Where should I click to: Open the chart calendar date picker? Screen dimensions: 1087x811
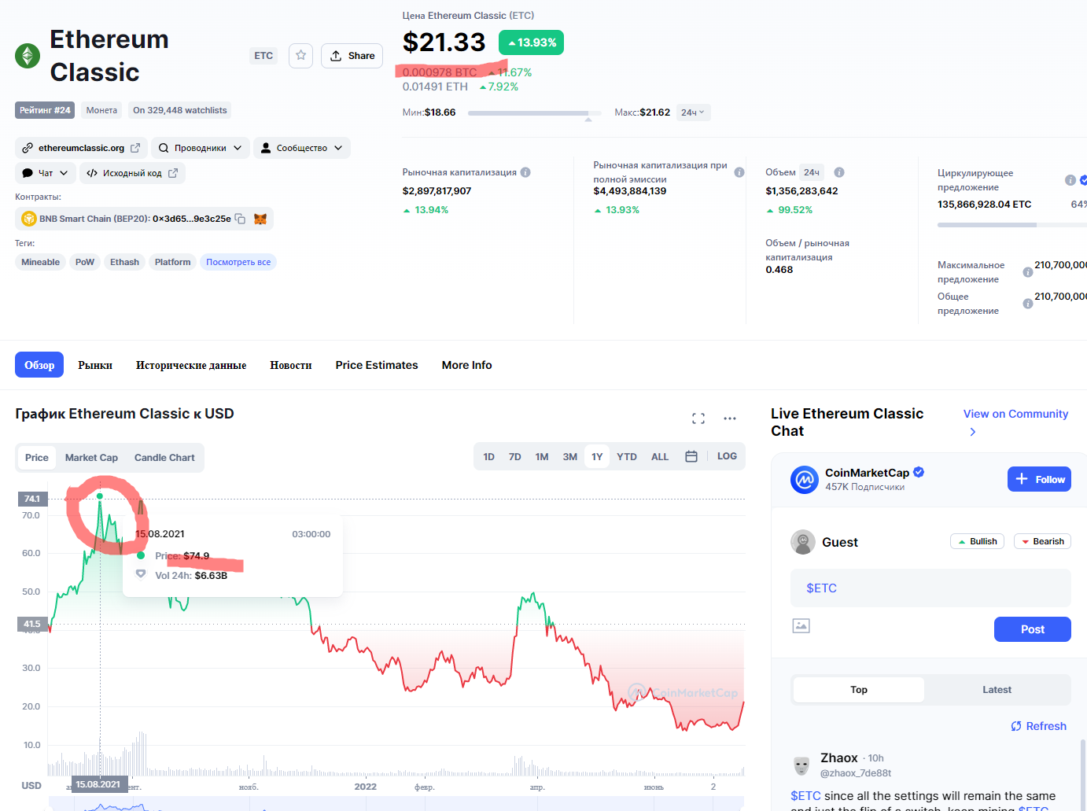(691, 456)
